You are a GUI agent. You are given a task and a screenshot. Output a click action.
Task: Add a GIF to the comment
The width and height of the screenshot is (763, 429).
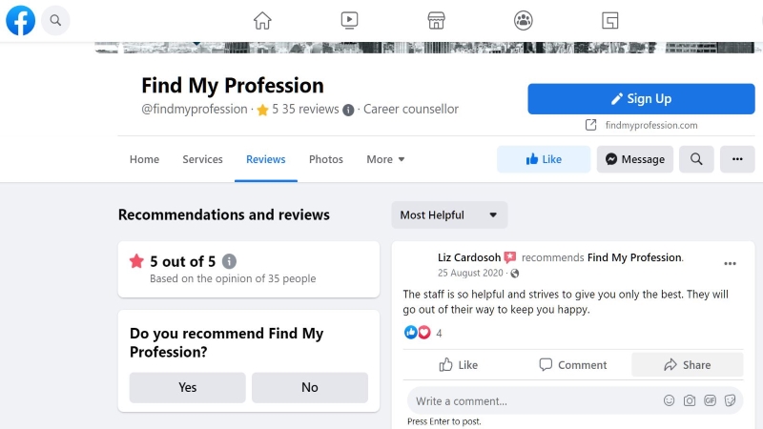click(x=710, y=400)
